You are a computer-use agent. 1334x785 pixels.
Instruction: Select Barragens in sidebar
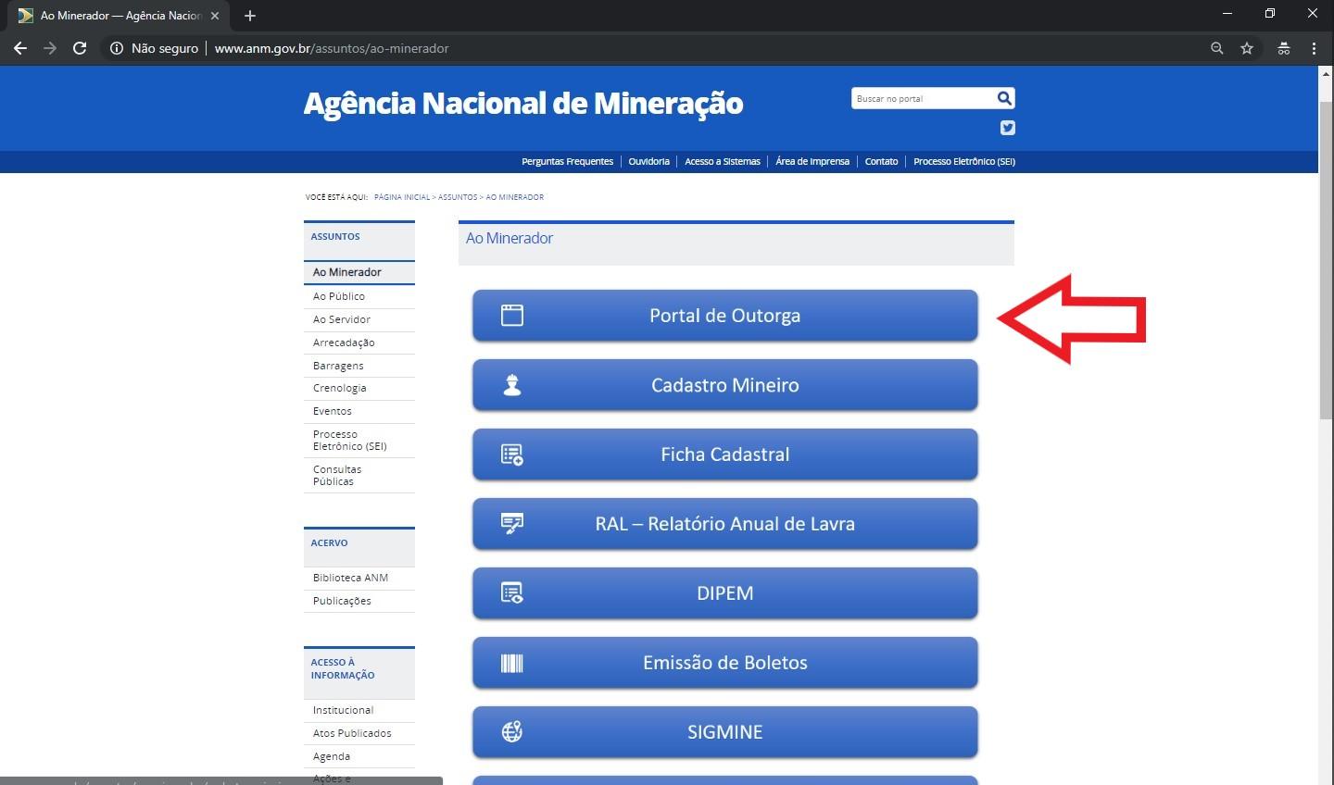tap(359, 366)
